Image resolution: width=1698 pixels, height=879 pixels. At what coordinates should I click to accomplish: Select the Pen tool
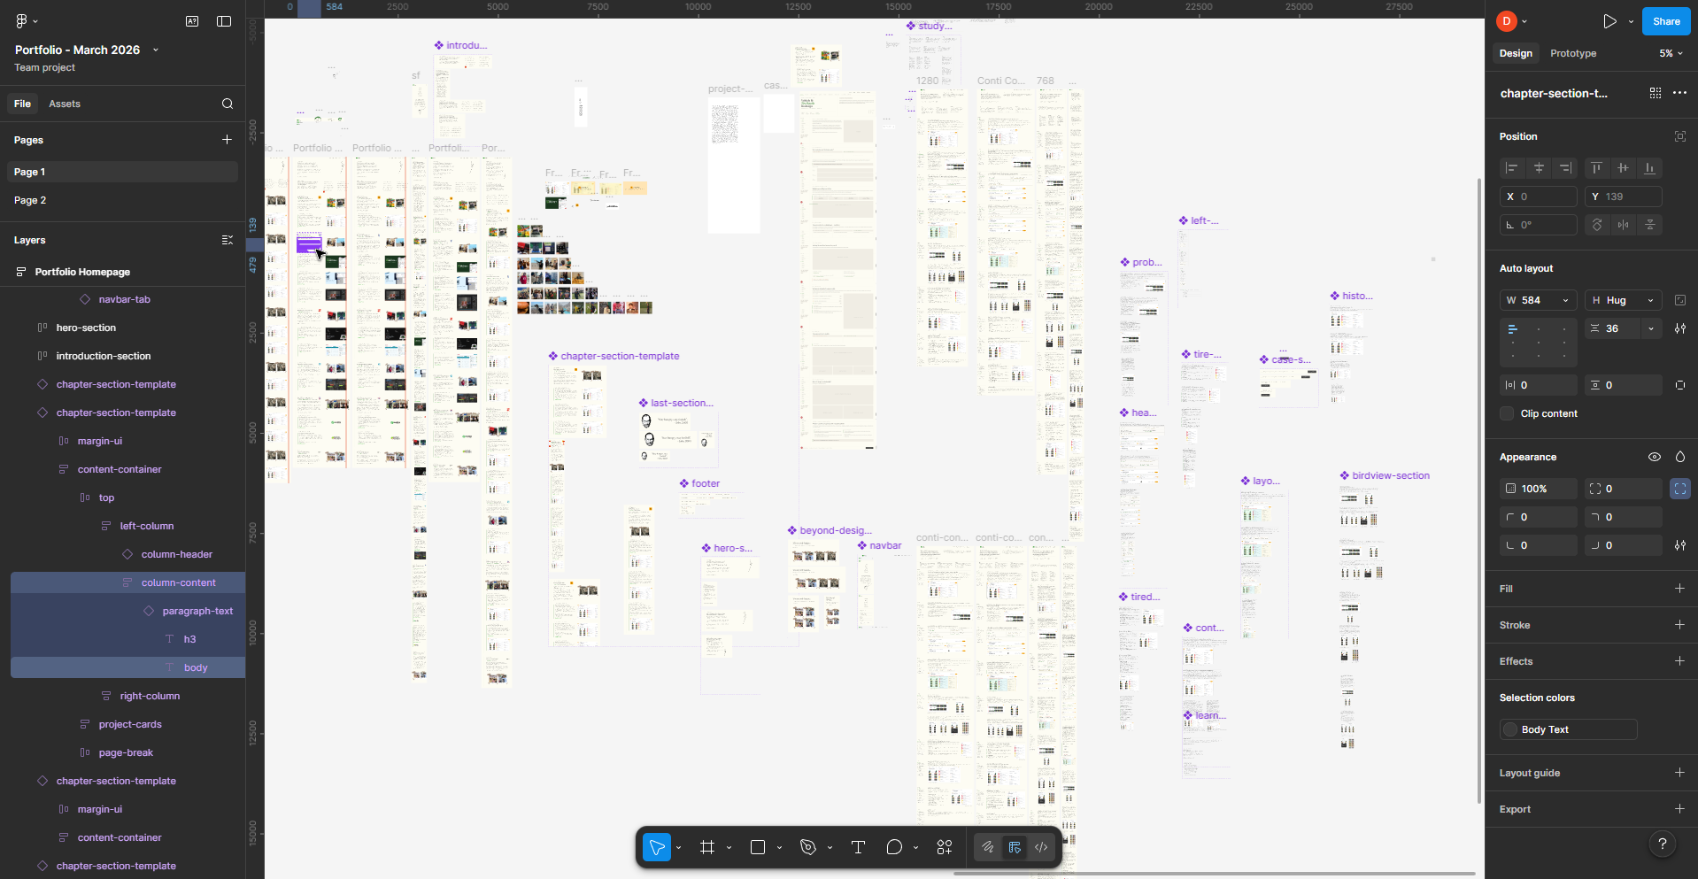tap(807, 847)
